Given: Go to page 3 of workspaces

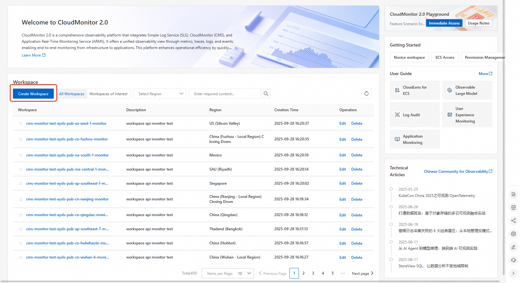Looking at the screenshot, I should pos(313,273).
